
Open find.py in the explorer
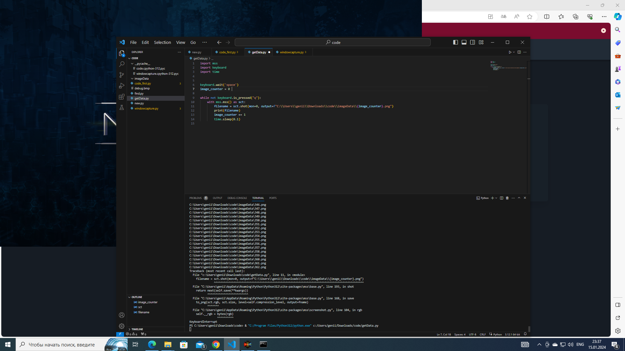tap(139, 93)
